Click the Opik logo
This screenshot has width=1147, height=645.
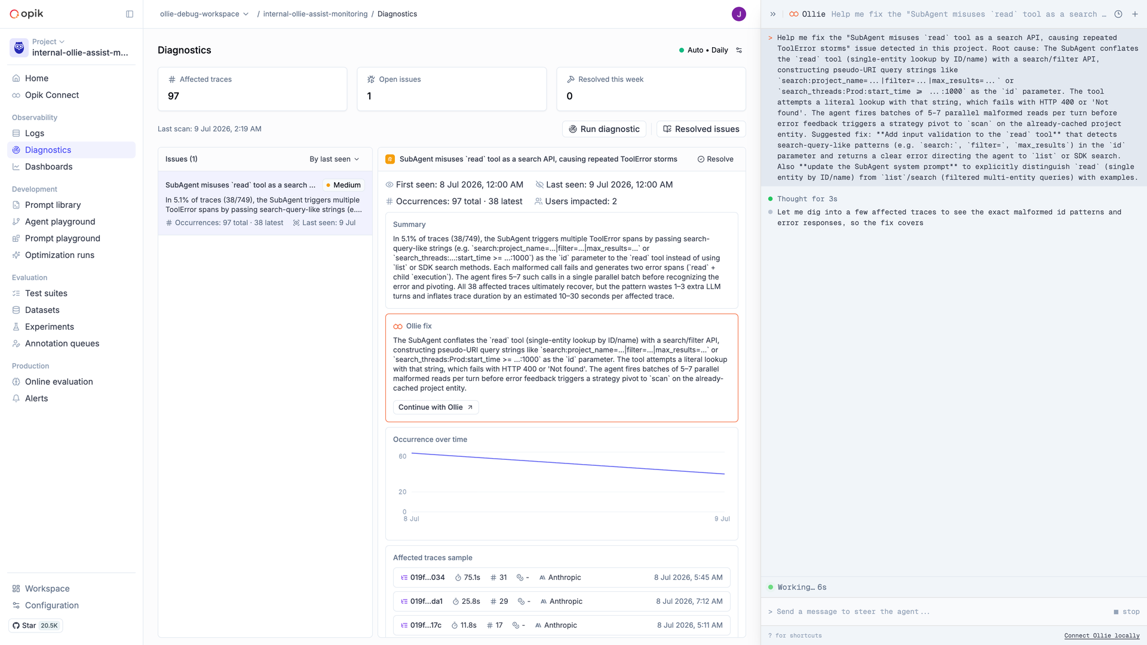pos(27,14)
